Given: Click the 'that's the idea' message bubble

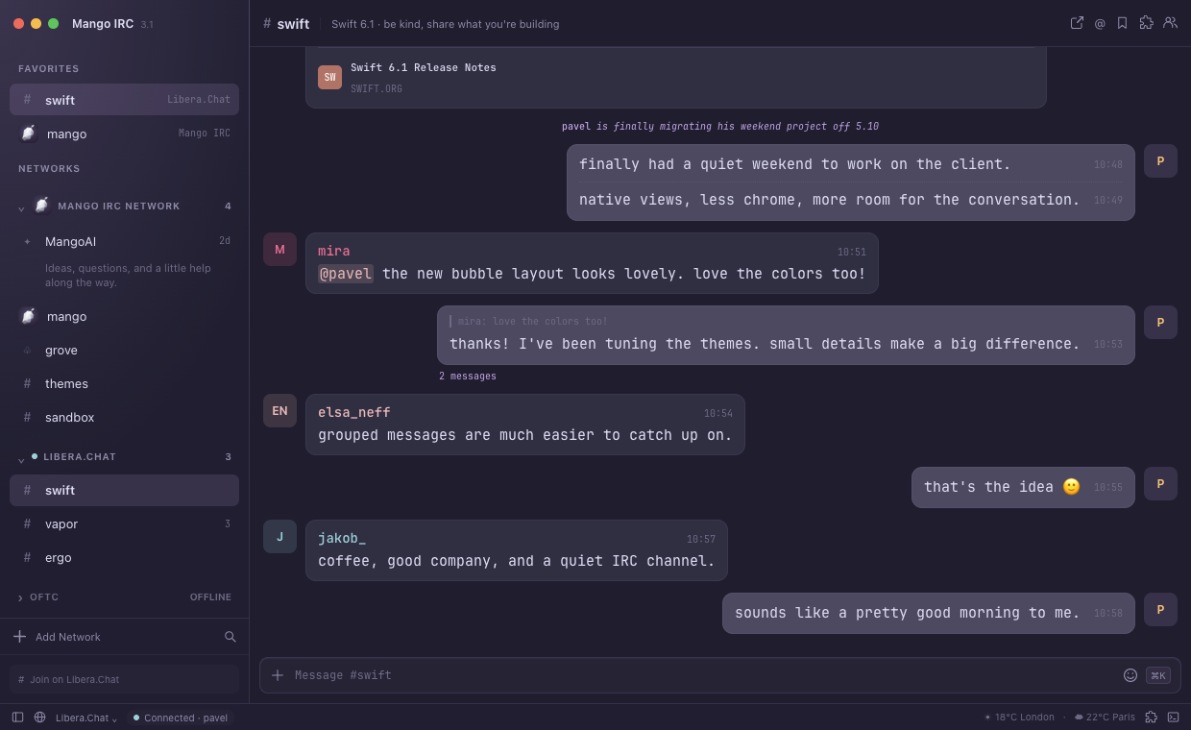Looking at the screenshot, I should click(1023, 487).
